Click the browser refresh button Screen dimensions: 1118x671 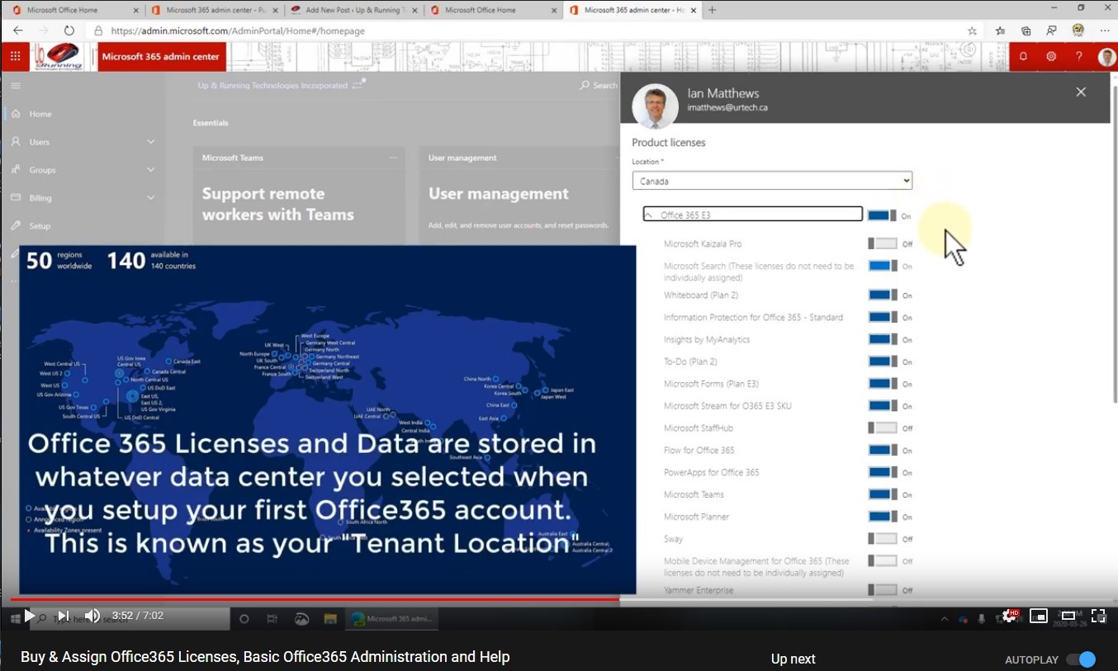[x=69, y=31]
